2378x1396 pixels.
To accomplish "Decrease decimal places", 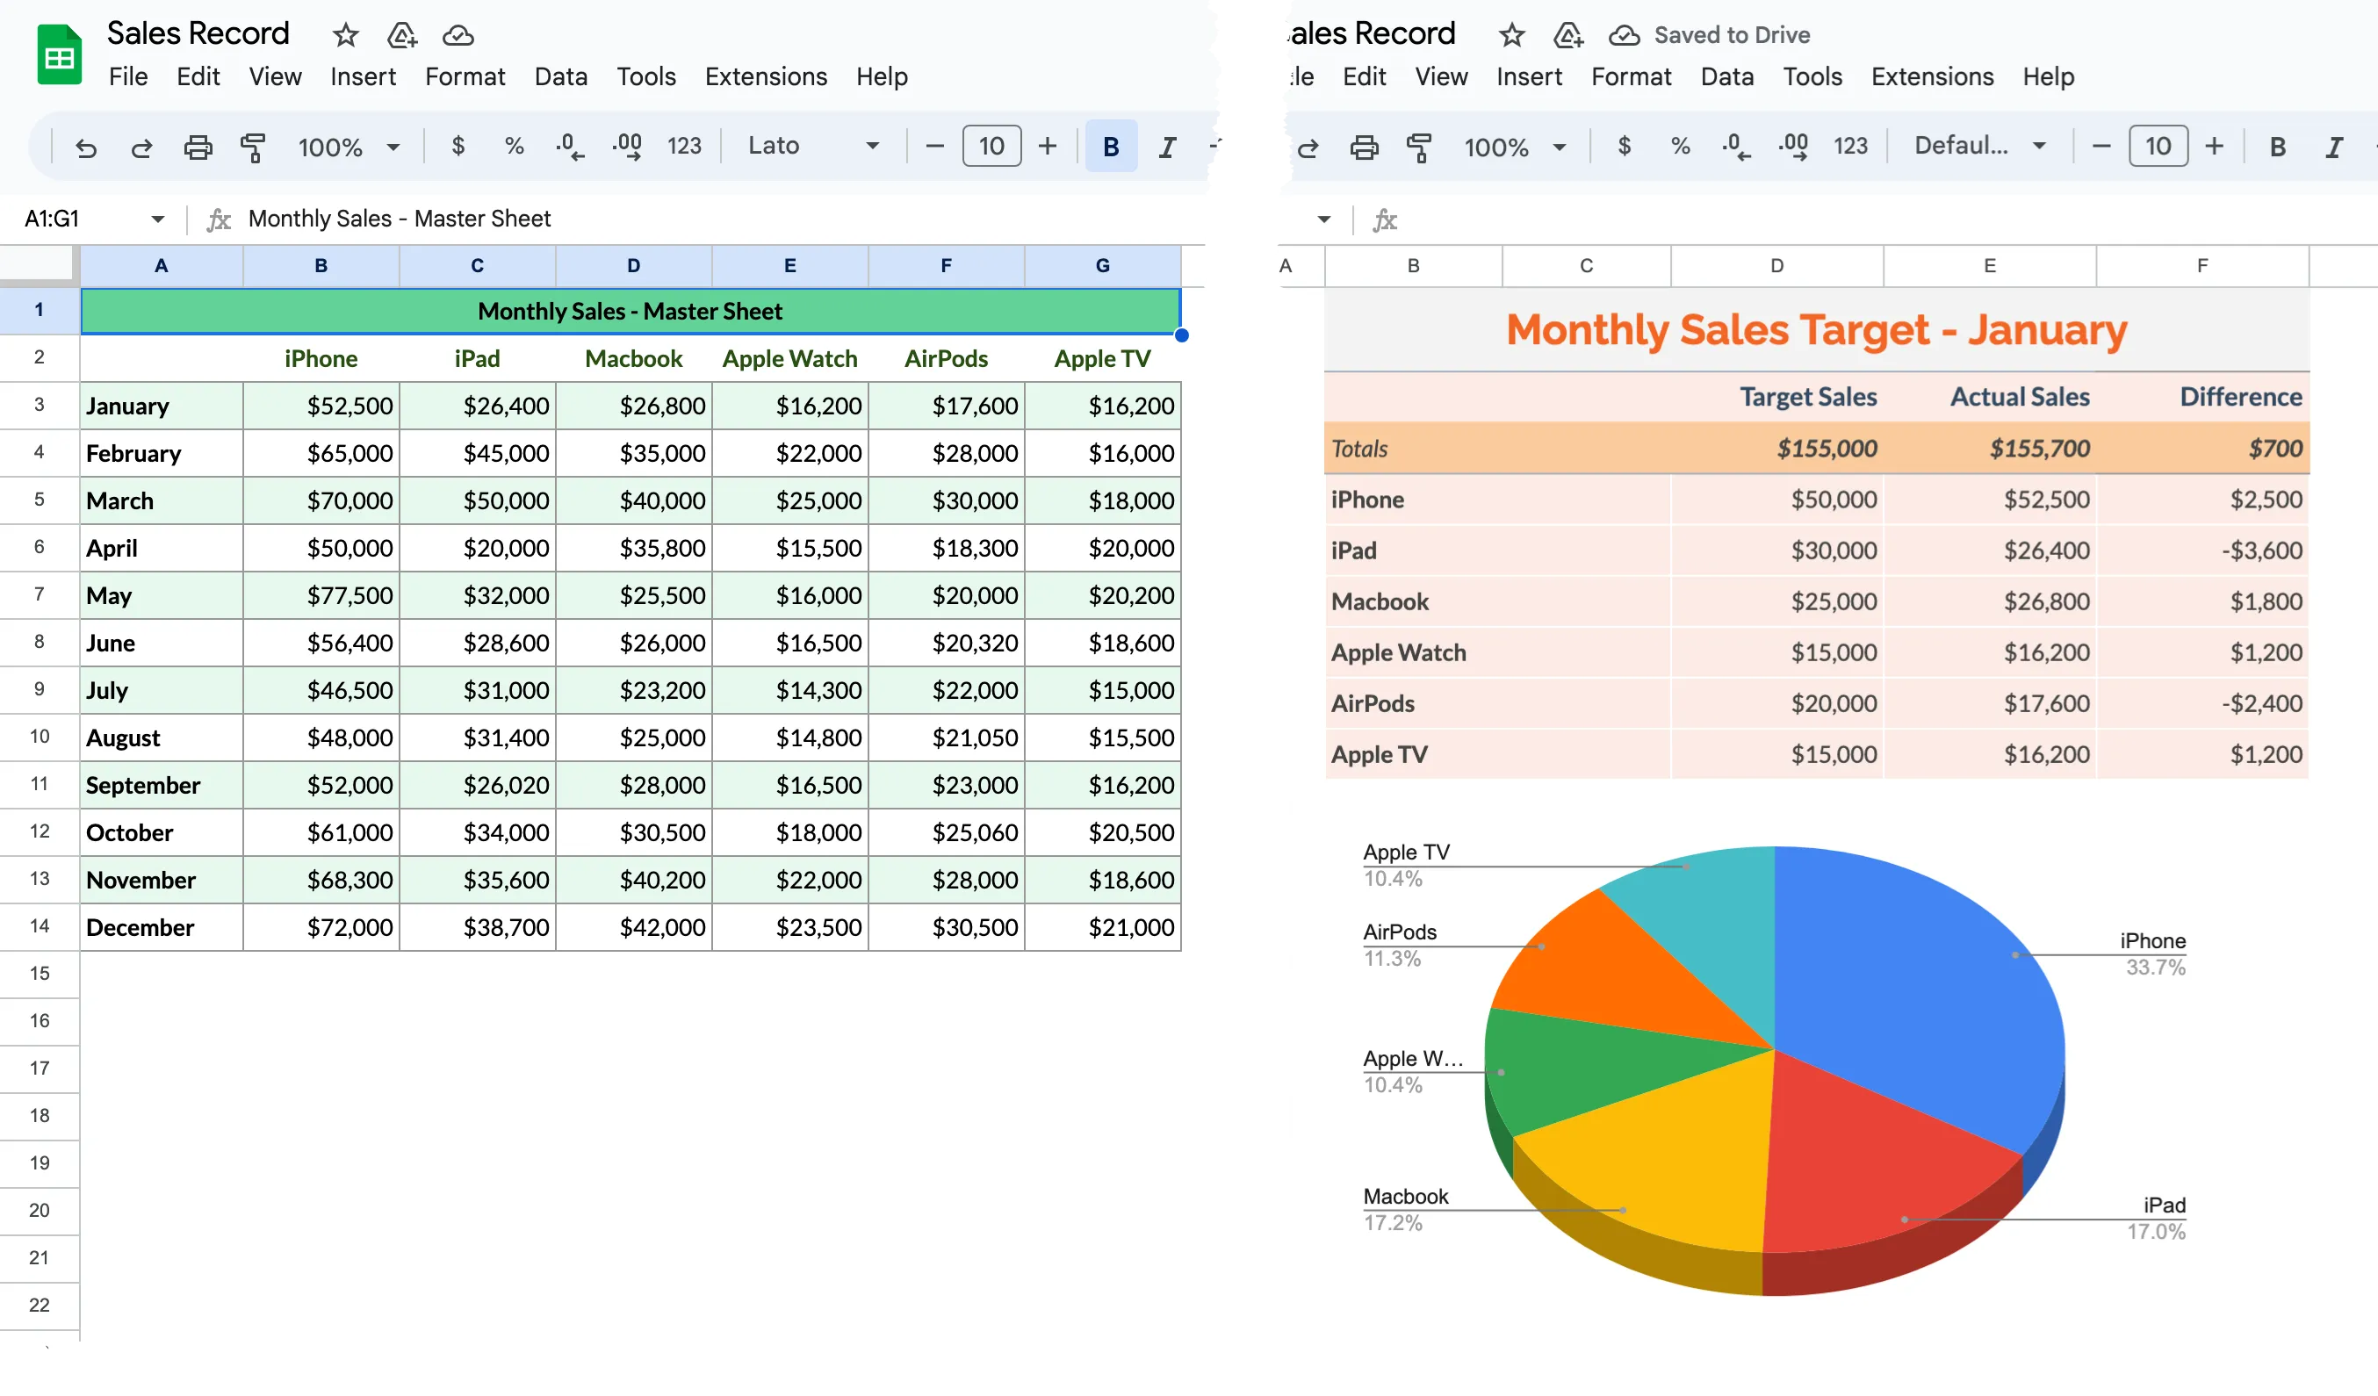I will click(x=568, y=147).
